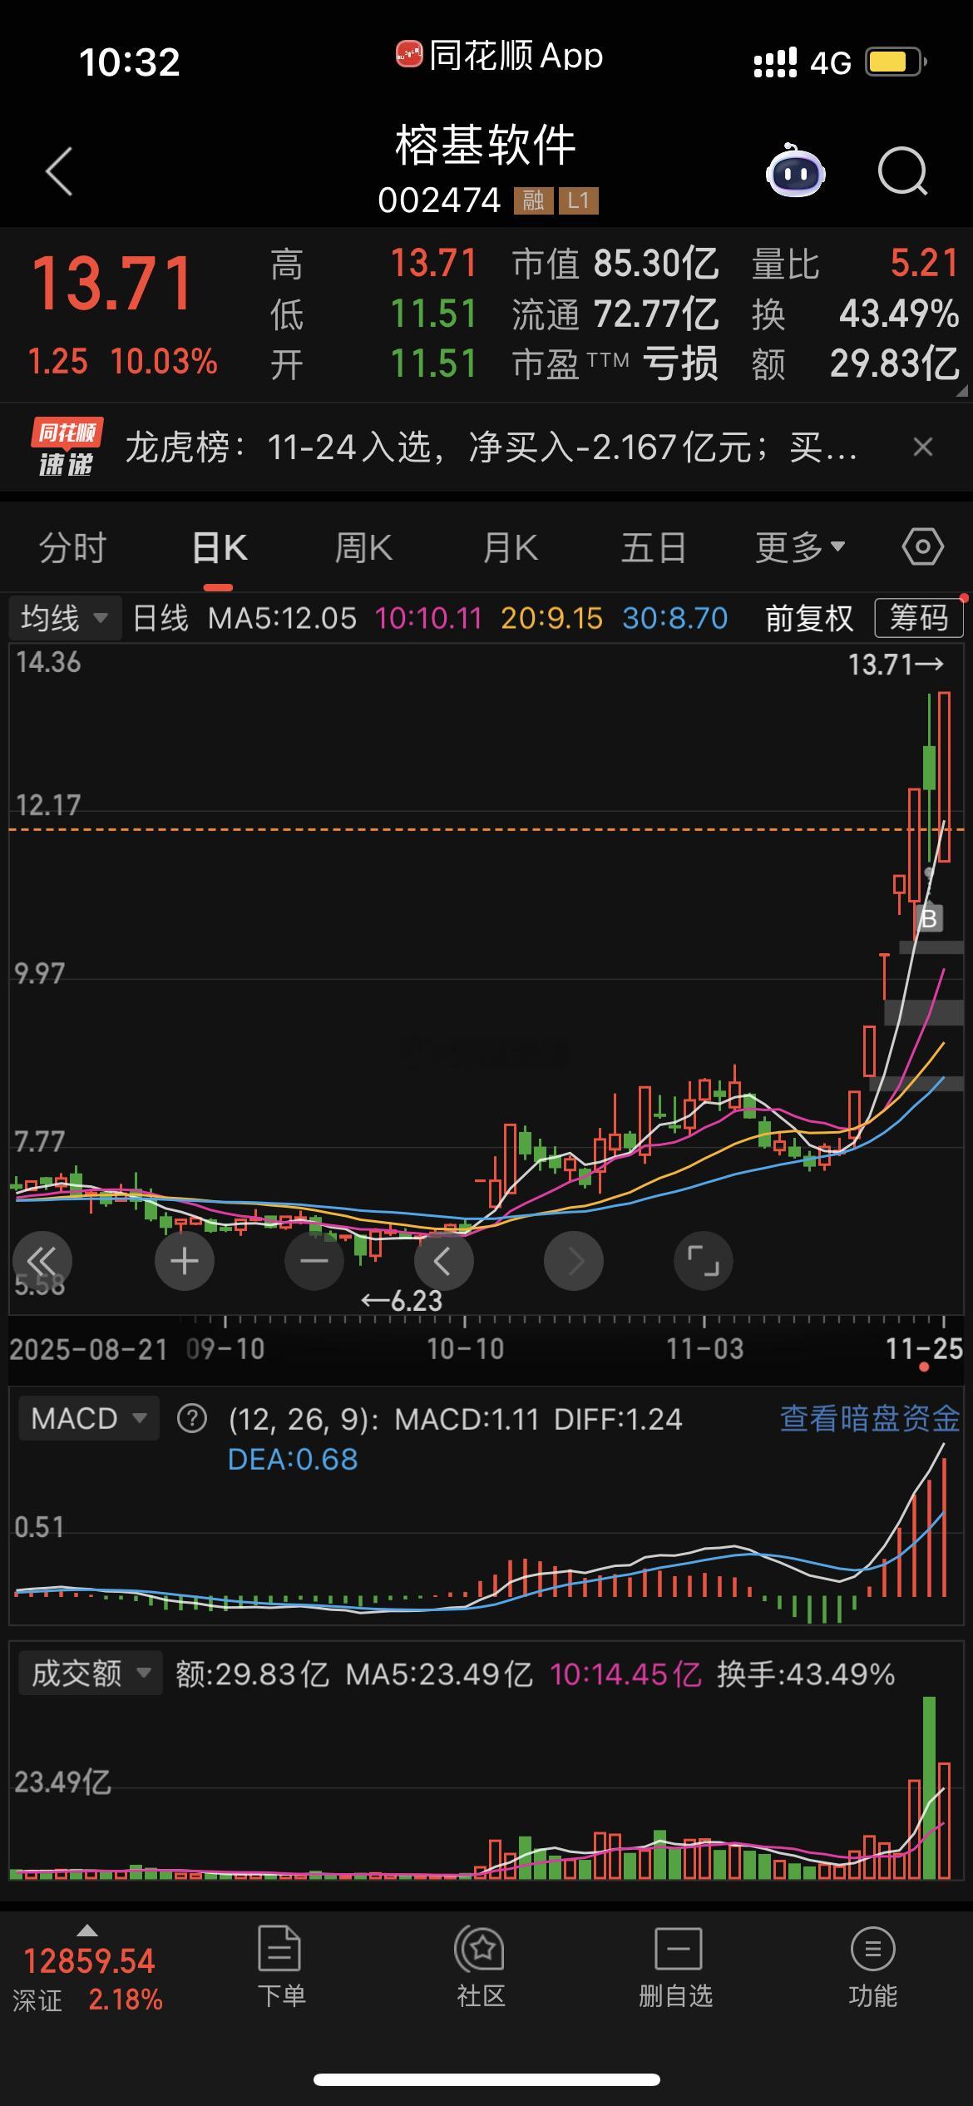
Task: Tap the 融 margin trading badge
Action: (533, 200)
